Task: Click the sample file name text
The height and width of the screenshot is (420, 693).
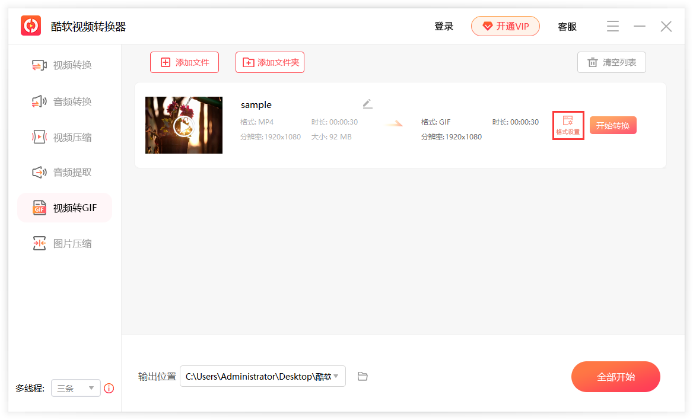Action: click(x=256, y=105)
